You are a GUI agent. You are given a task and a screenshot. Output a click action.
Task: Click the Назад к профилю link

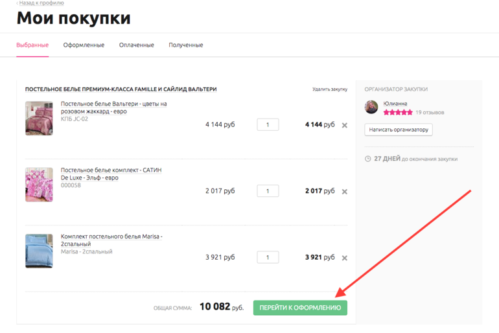[40, 3]
